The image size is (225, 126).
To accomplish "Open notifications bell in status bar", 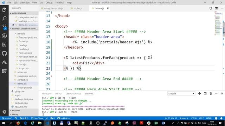I will click(221, 118).
